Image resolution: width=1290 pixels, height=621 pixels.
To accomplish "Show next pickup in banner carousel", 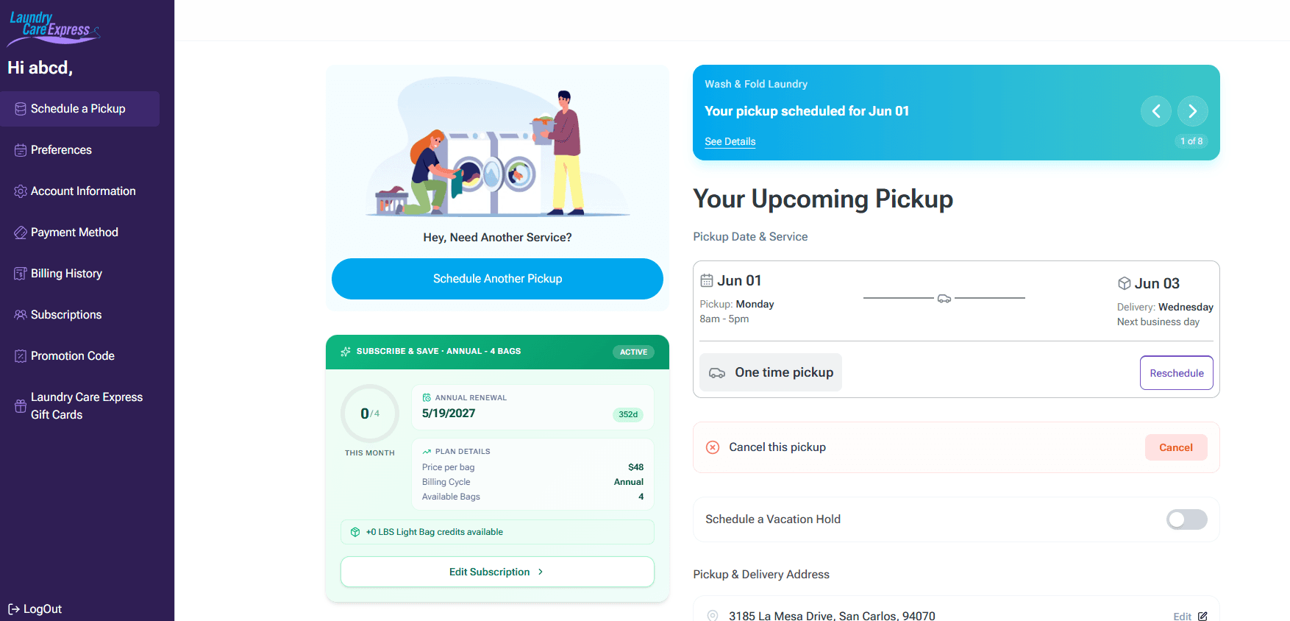I will coord(1193,111).
